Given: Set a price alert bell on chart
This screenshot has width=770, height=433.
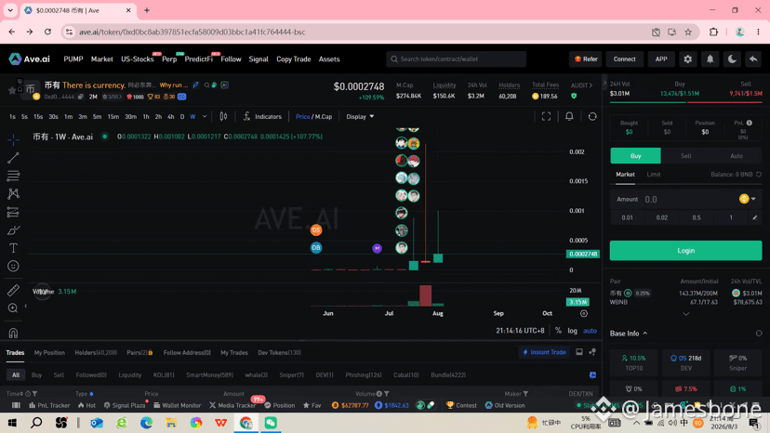Looking at the screenshot, I should 569,116.
